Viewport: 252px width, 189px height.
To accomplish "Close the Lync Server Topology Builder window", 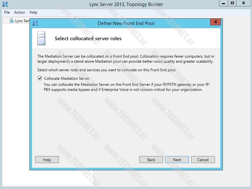I will [x=243, y=3].
